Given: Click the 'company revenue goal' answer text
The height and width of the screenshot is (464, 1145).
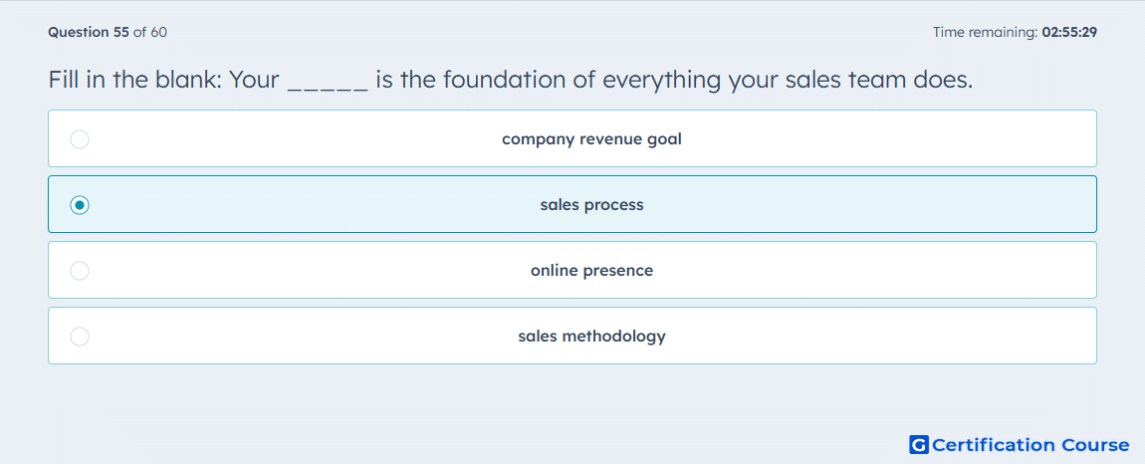Looking at the screenshot, I should (x=591, y=138).
